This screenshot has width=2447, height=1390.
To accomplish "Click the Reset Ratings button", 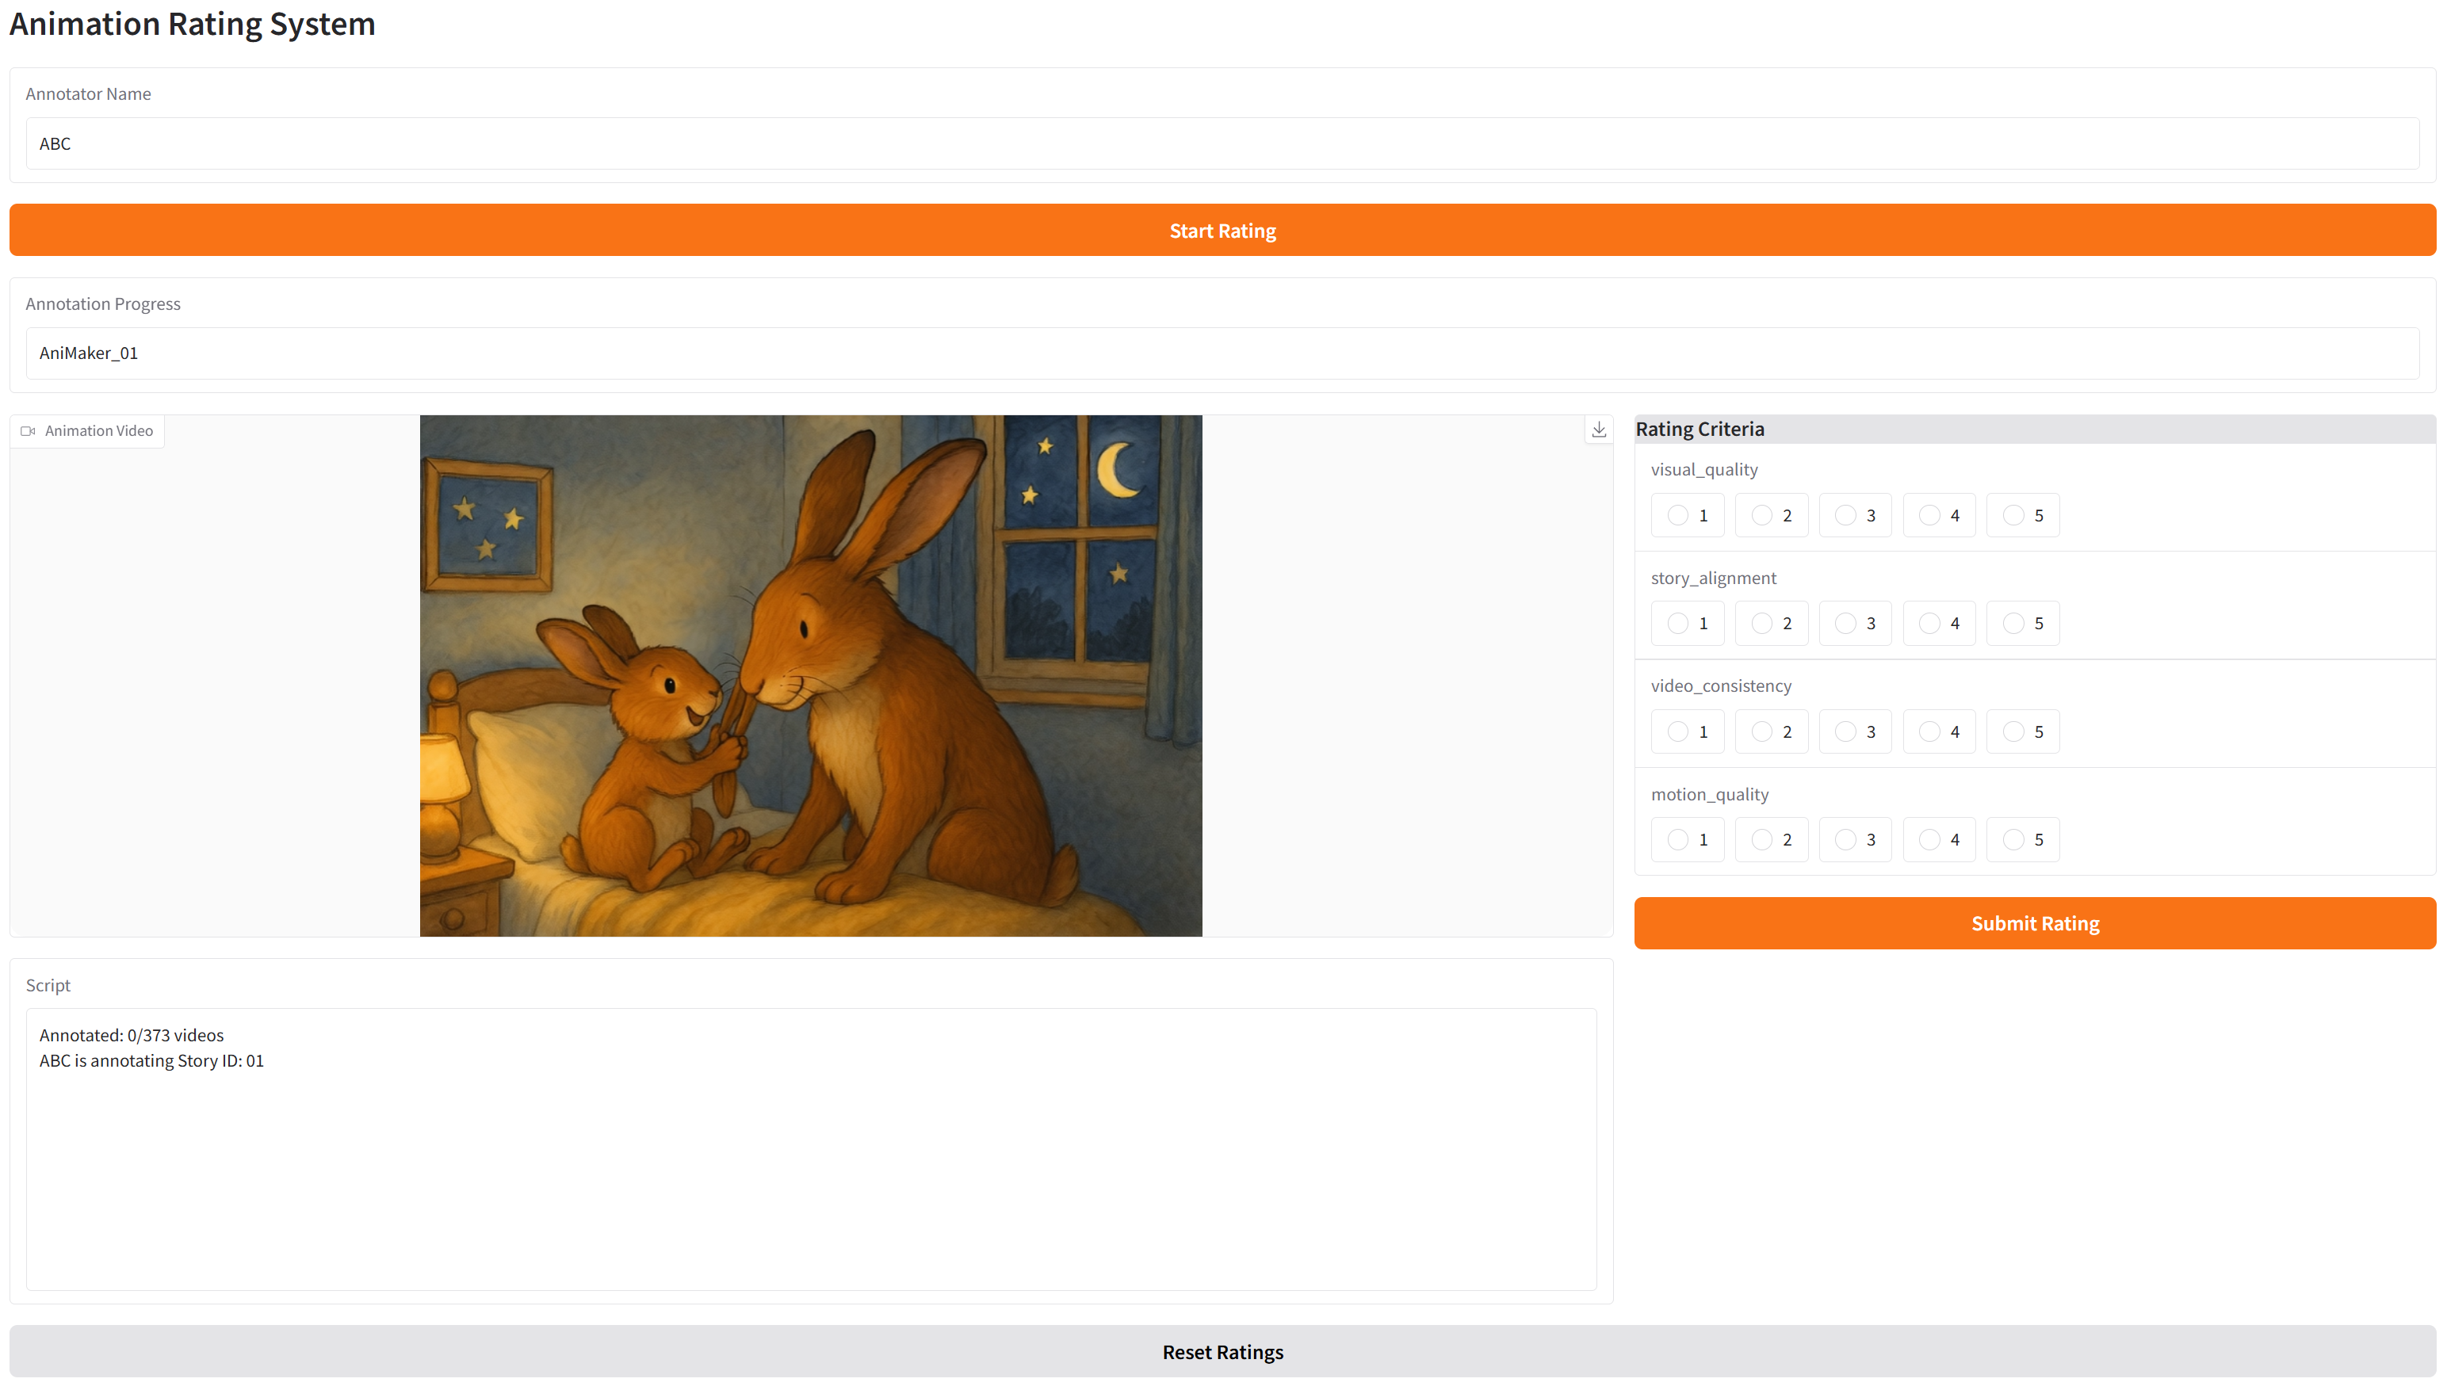I will click(1222, 1352).
